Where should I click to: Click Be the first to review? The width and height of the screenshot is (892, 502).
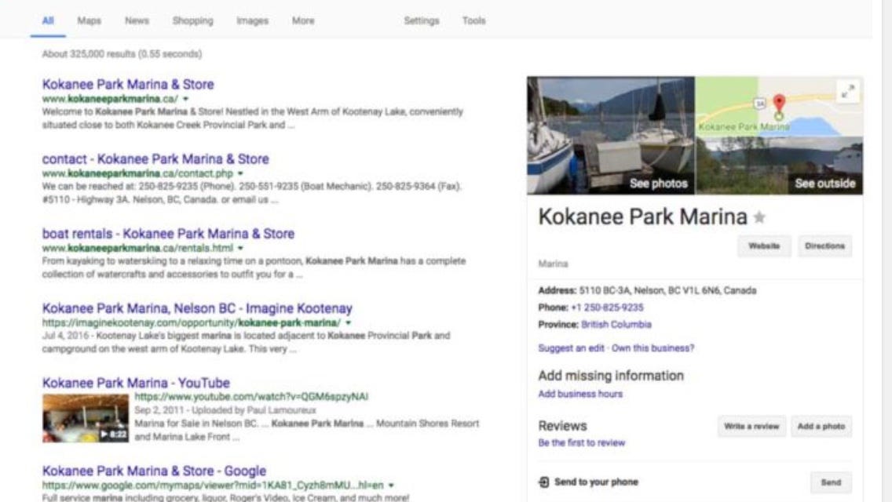click(x=581, y=443)
